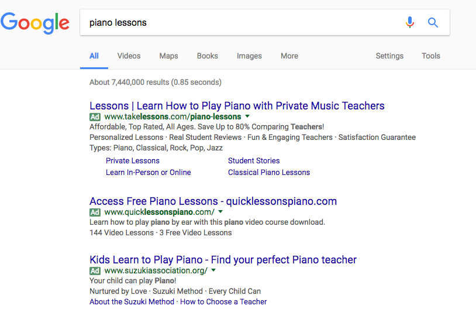Expand the suzukiassociation.org URL dropdown arrow
This screenshot has width=476, height=319.
point(213,270)
